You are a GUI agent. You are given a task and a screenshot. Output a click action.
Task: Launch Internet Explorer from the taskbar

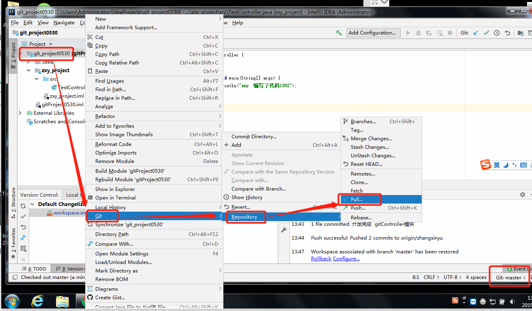pos(38,301)
